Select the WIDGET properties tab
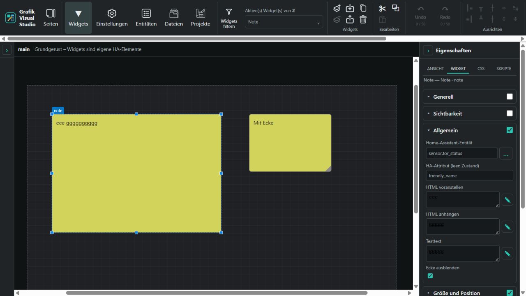 tap(458, 69)
